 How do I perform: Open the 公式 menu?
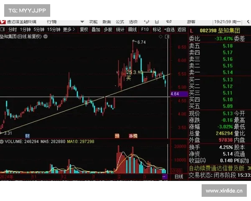coord(120,22)
